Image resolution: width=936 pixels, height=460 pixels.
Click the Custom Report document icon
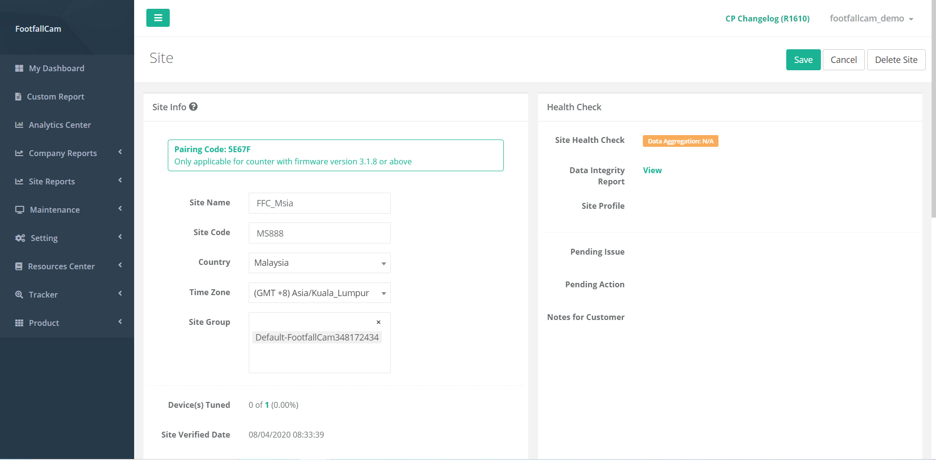point(18,97)
